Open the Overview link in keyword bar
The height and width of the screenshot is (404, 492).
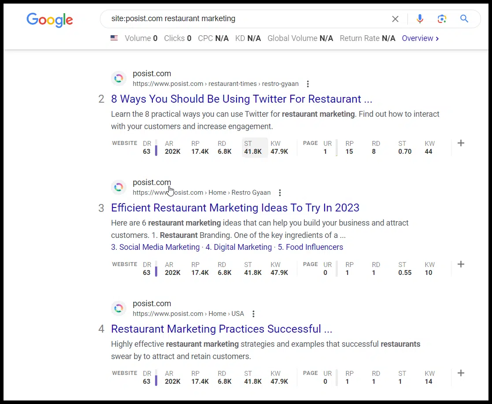[420, 38]
